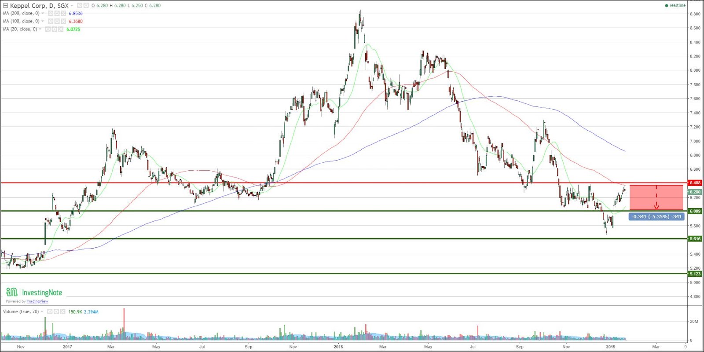The width and height of the screenshot is (704, 352).
Task: Click the green realtime status indicator
Action: click(675, 5)
